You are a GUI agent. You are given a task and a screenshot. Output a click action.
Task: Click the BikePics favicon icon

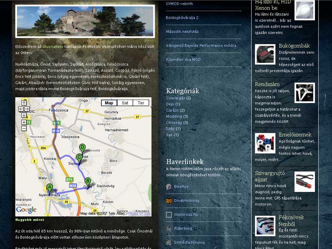tap(169, 186)
